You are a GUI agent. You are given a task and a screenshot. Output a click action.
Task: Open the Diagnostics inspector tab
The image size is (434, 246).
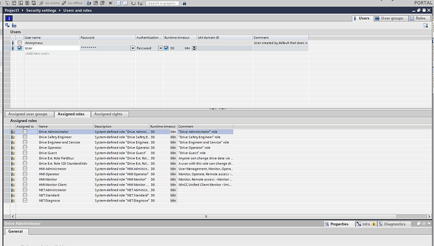click(394, 224)
